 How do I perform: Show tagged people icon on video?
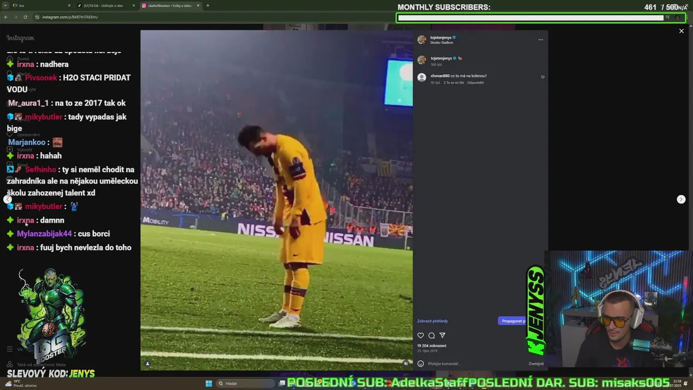(x=147, y=363)
